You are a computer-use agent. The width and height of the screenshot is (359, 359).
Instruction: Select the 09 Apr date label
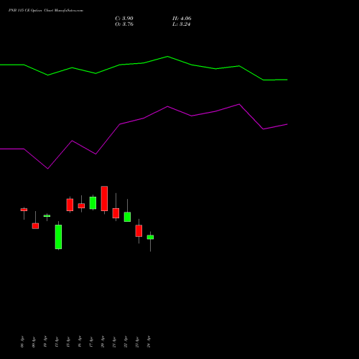pyautogui.click(x=34, y=342)
